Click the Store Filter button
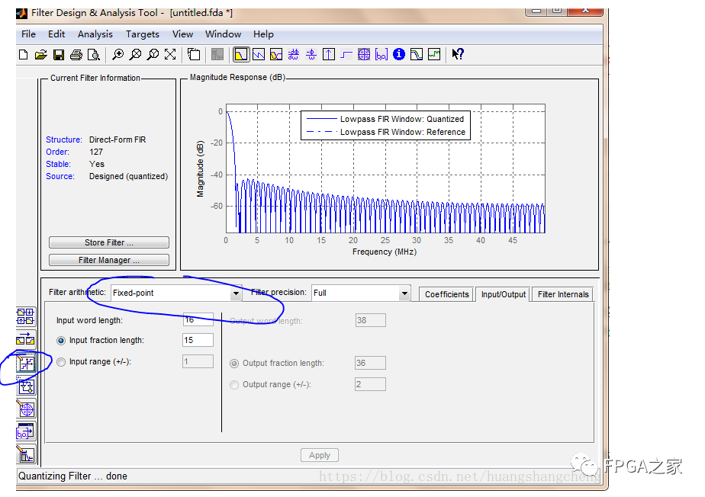The height and width of the screenshot is (497, 705). pos(108,242)
